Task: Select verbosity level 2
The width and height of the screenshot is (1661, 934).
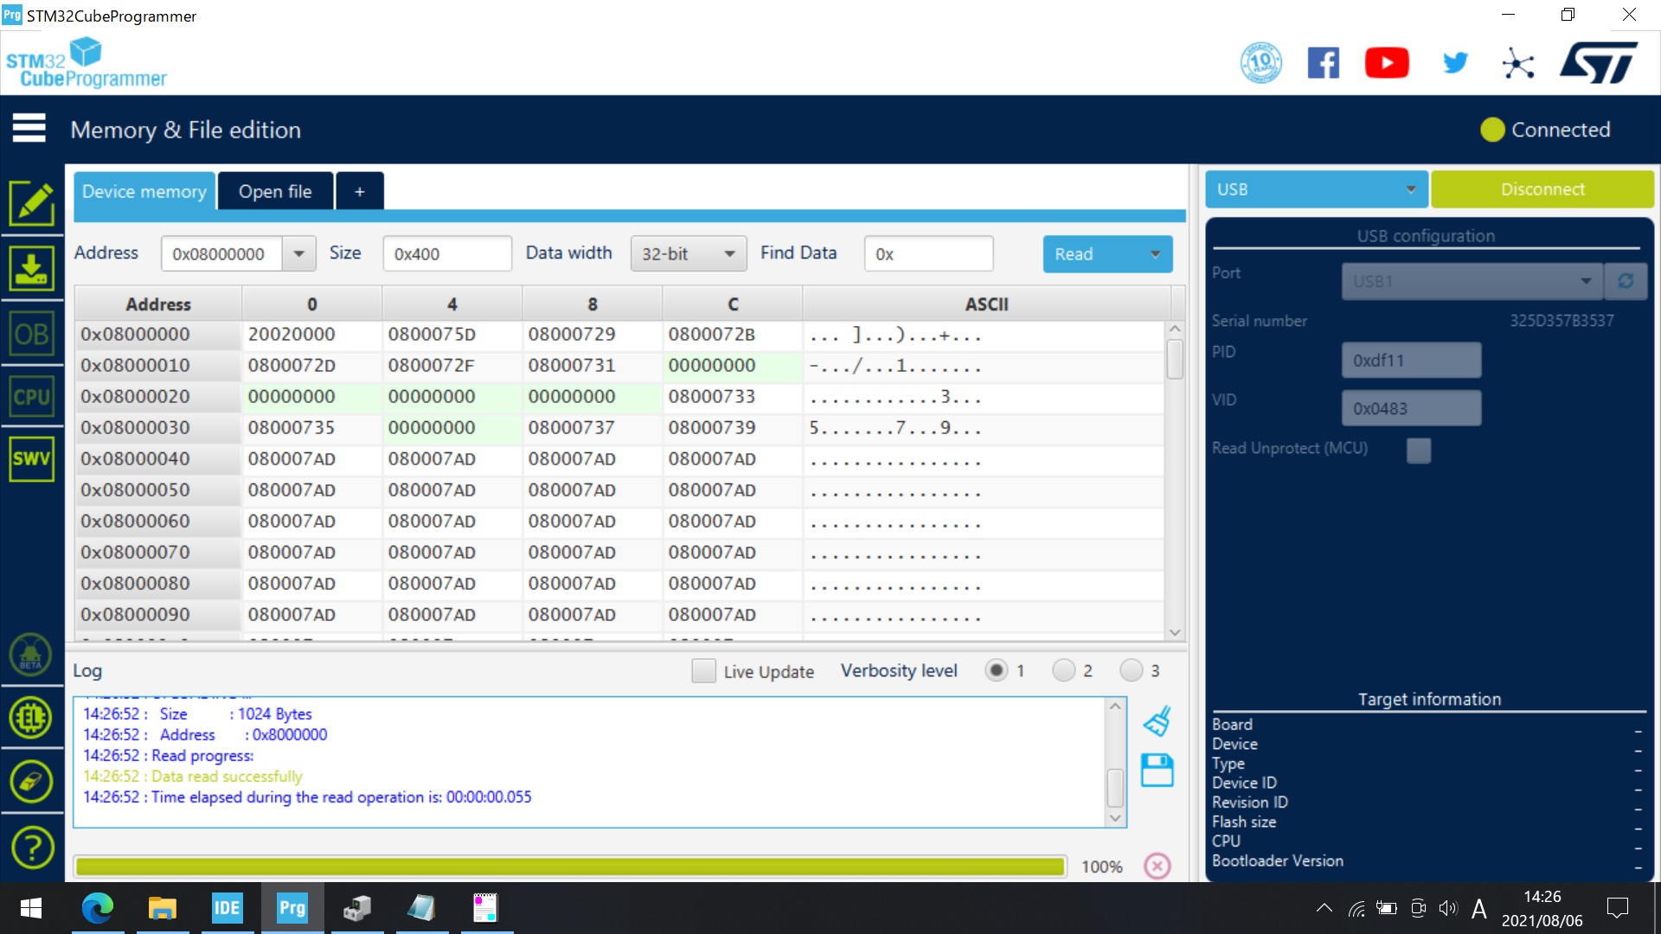Action: click(x=1064, y=670)
